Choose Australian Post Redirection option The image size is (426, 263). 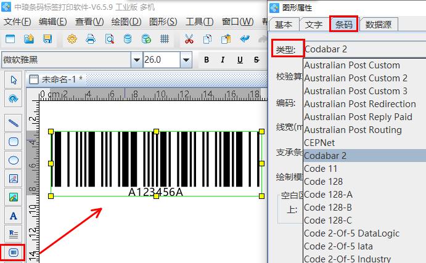[x=364, y=104]
